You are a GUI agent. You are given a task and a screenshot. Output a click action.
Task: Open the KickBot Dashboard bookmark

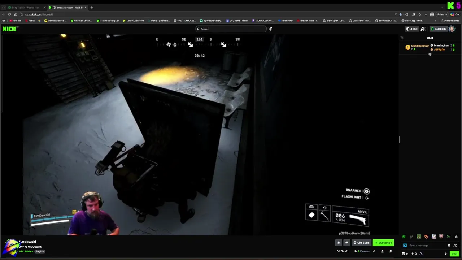[133, 21]
